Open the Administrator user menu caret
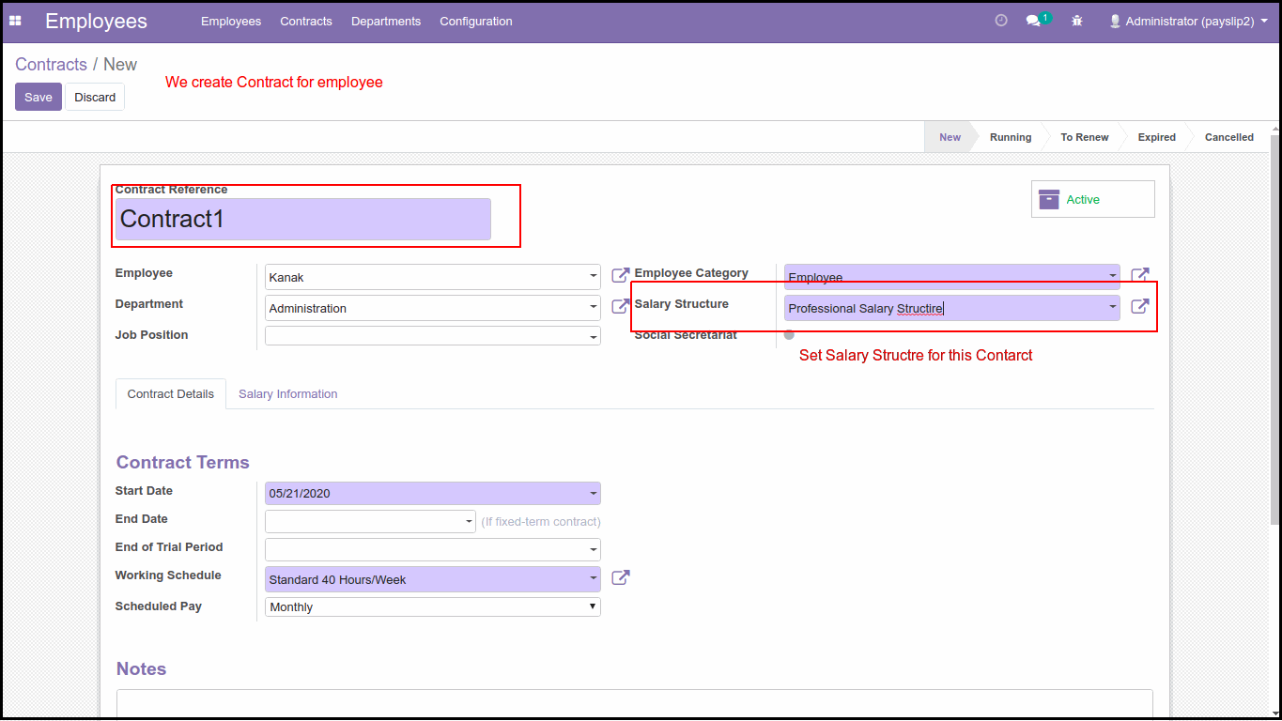This screenshot has height=721, width=1282. point(1264,21)
